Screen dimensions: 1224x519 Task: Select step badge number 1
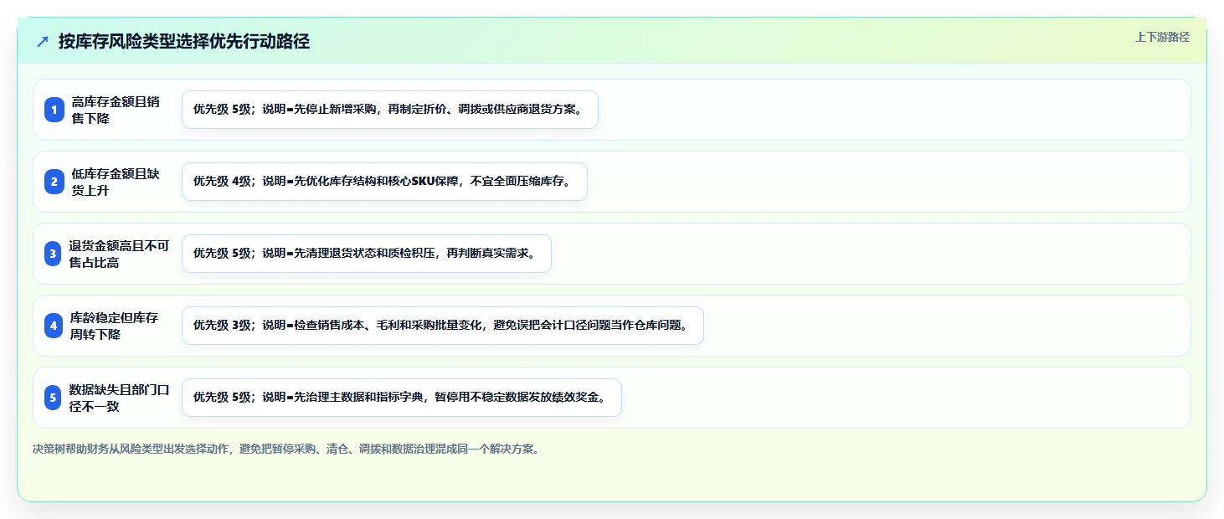click(54, 110)
